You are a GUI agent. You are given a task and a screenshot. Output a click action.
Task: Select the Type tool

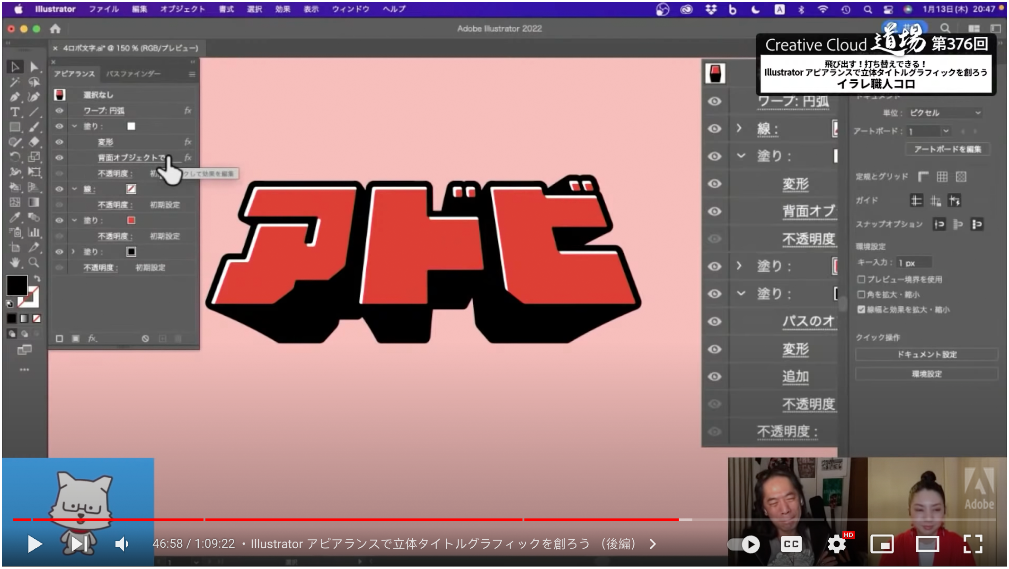(14, 112)
